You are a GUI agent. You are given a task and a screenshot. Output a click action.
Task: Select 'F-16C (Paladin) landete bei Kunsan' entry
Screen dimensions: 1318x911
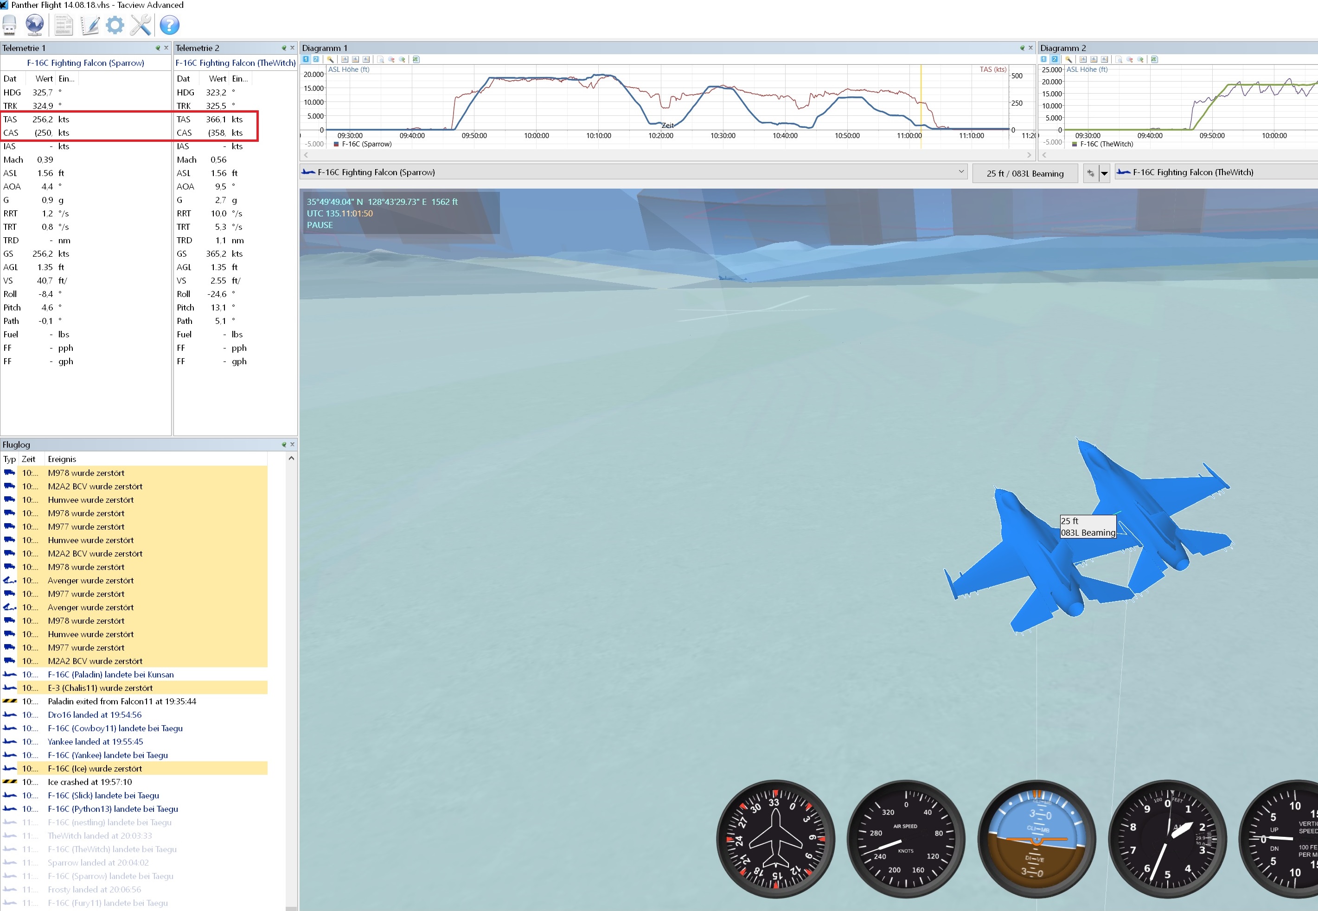click(134, 675)
